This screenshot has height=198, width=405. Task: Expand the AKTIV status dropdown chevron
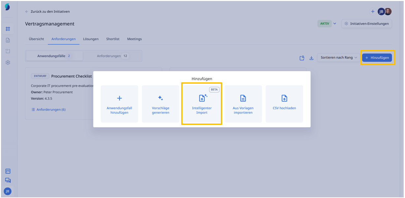[335, 24]
